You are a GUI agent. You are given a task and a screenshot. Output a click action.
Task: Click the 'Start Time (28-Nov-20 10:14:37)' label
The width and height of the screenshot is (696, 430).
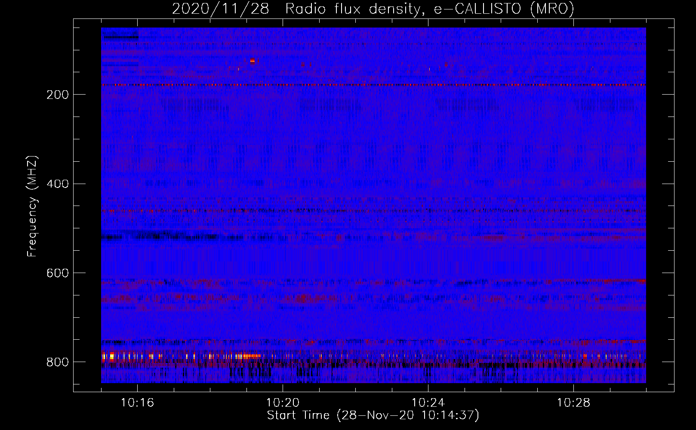pyautogui.click(x=373, y=415)
